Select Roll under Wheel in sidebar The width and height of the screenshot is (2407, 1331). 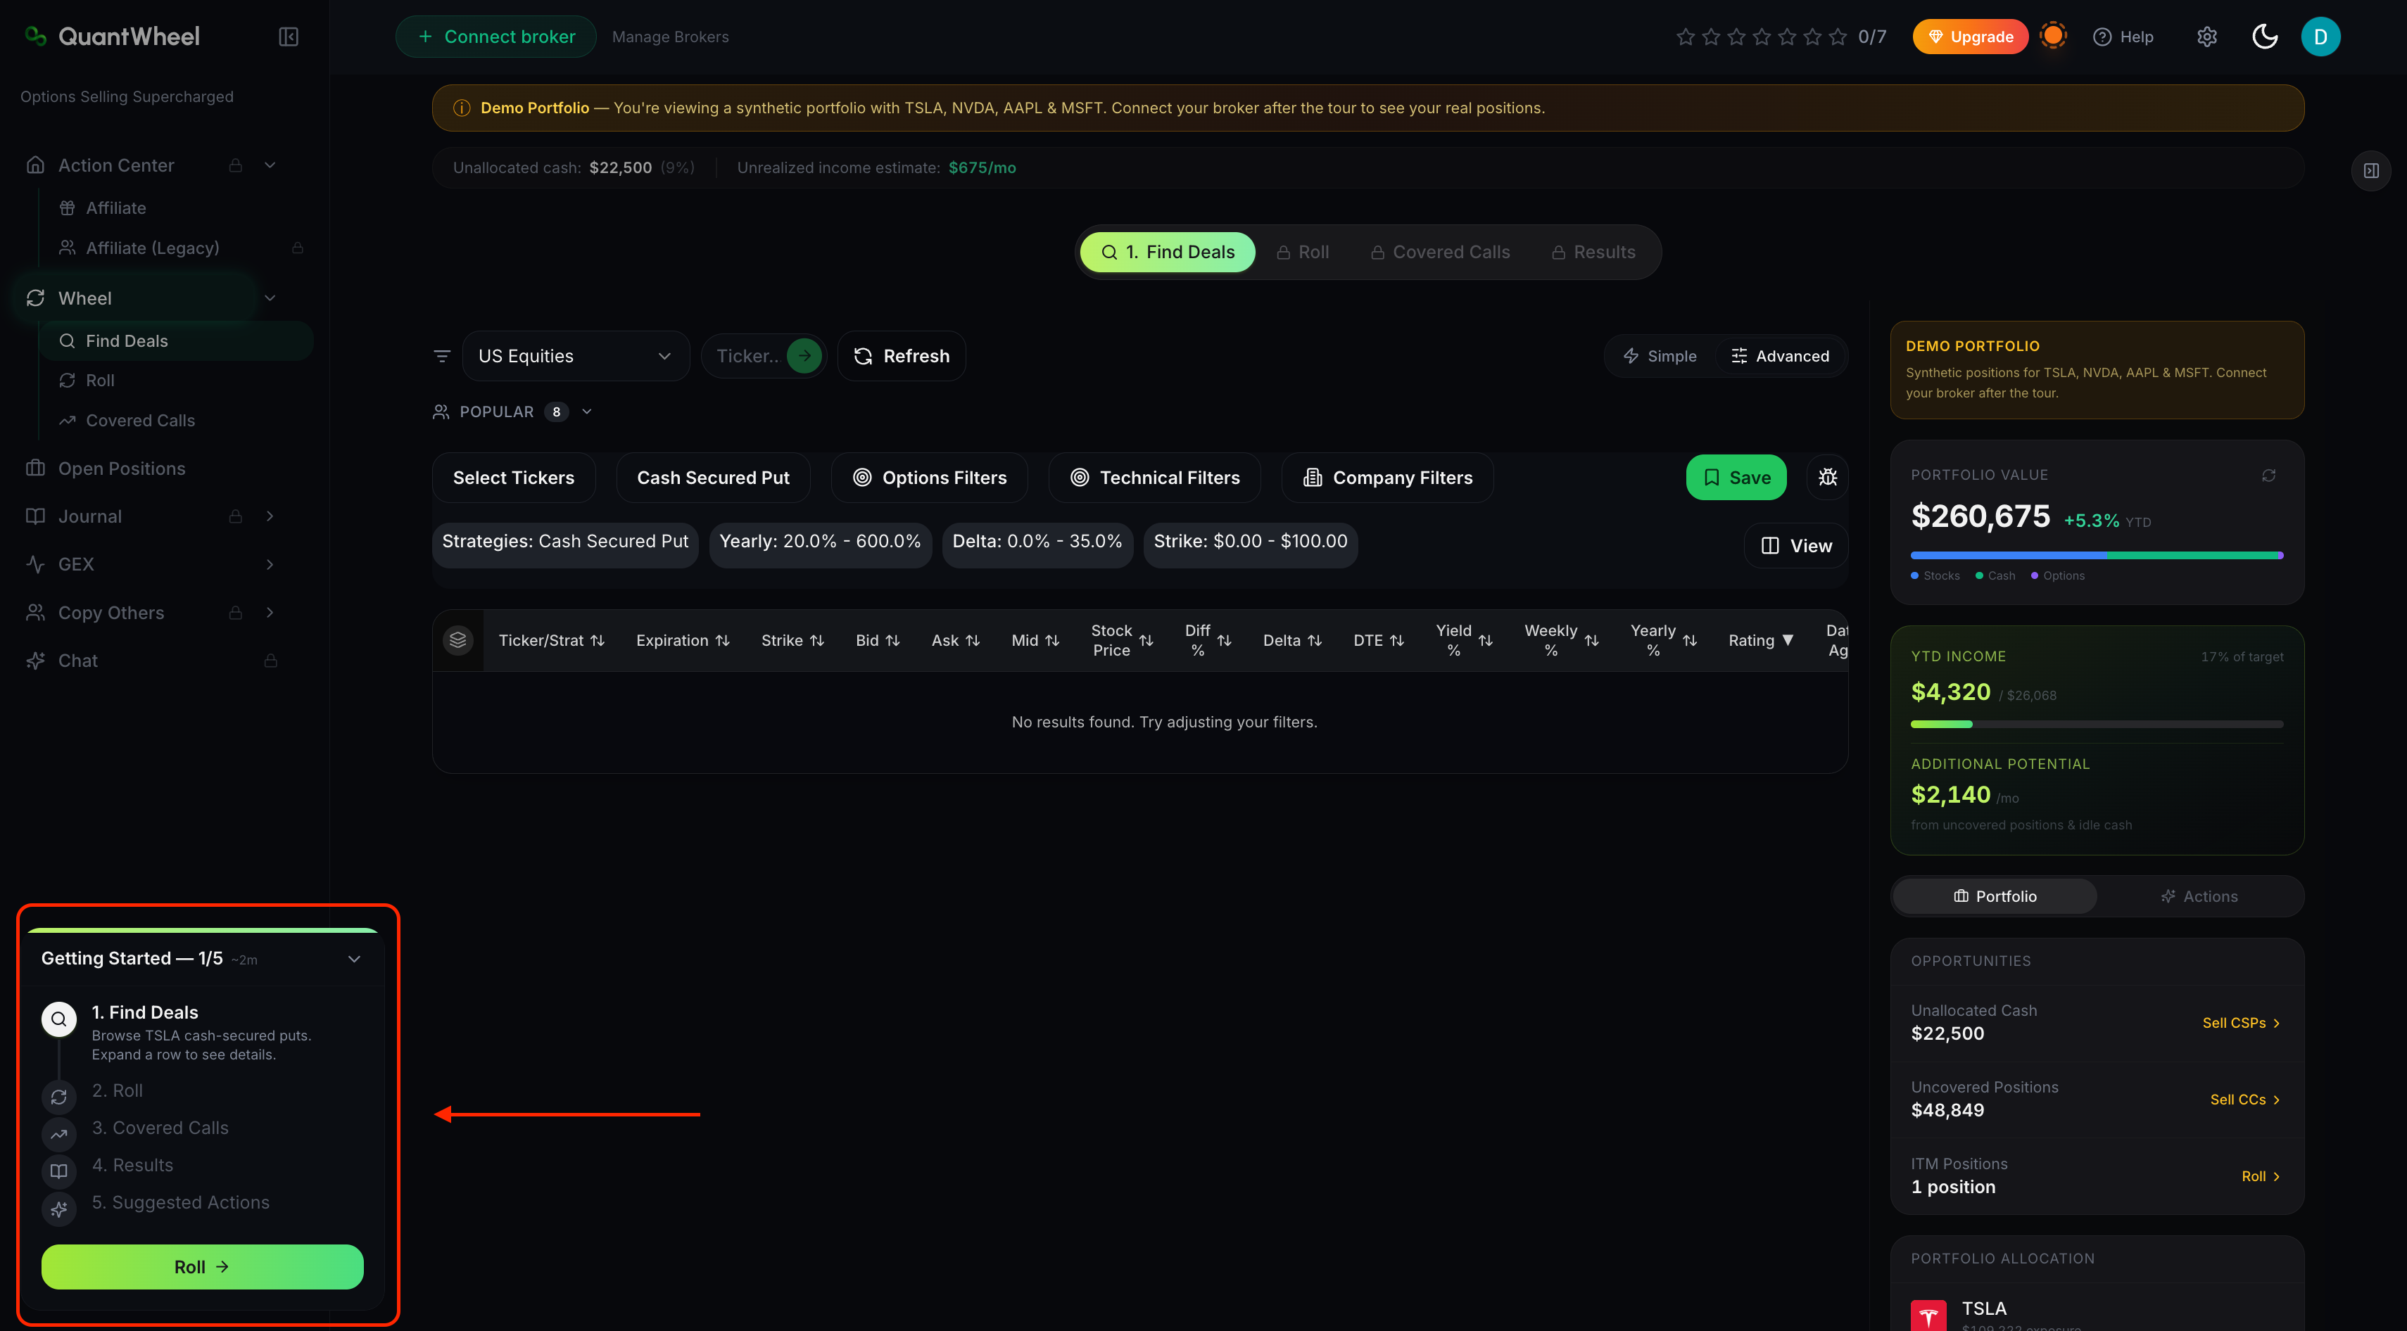click(100, 380)
